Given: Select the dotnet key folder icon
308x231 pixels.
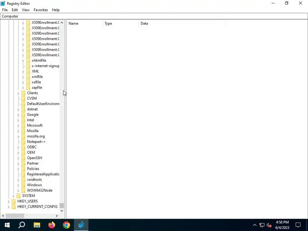Looking at the screenshot, I should (x=23, y=109).
